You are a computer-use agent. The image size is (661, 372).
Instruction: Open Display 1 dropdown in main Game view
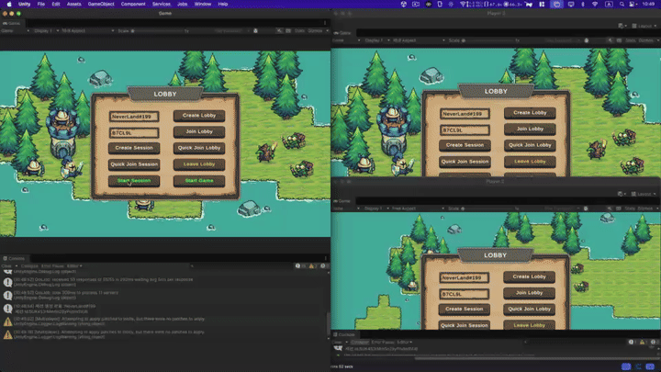click(46, 31)
